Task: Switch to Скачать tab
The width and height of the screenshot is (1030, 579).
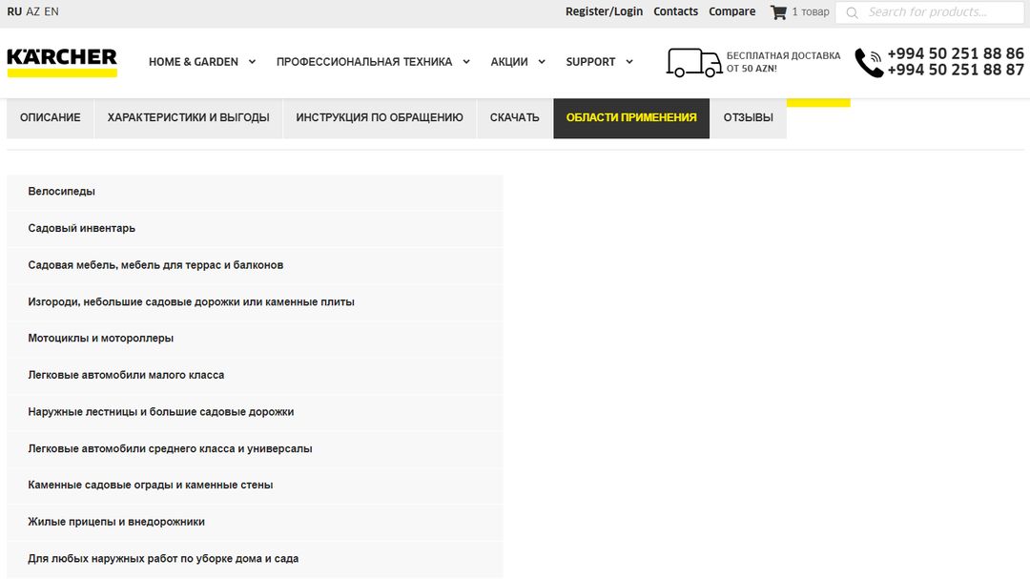Action: pos(514,117)
